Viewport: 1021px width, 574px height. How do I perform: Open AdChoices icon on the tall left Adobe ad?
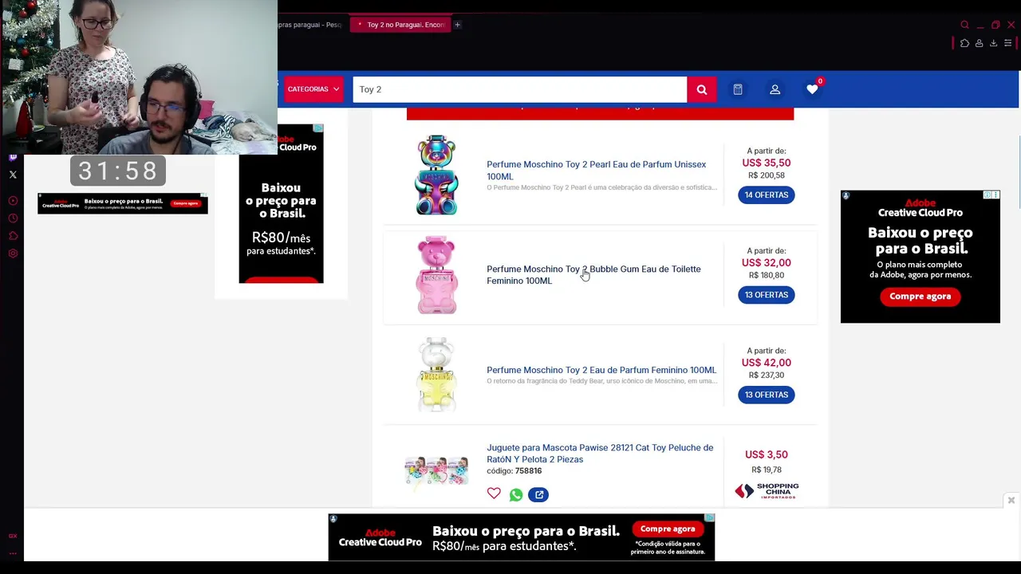coord(317,128)
